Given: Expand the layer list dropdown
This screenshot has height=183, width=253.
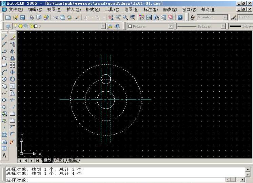Looking at the screenshot, I should point(103,26).
